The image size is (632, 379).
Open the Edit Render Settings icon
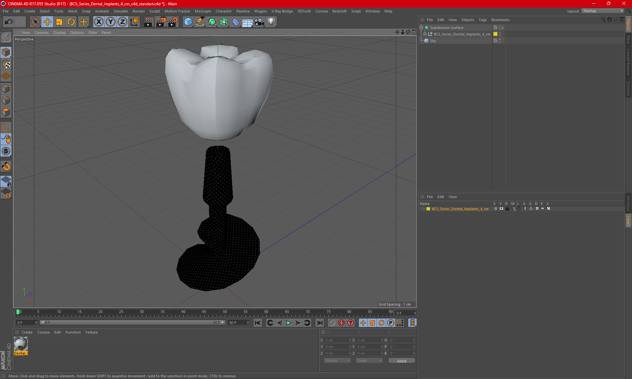point(173,22)
